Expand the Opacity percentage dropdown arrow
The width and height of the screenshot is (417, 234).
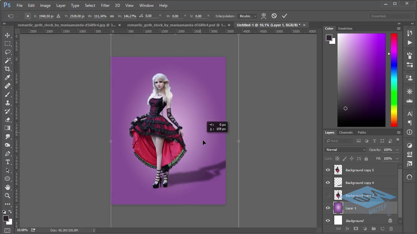coord(397,150)
